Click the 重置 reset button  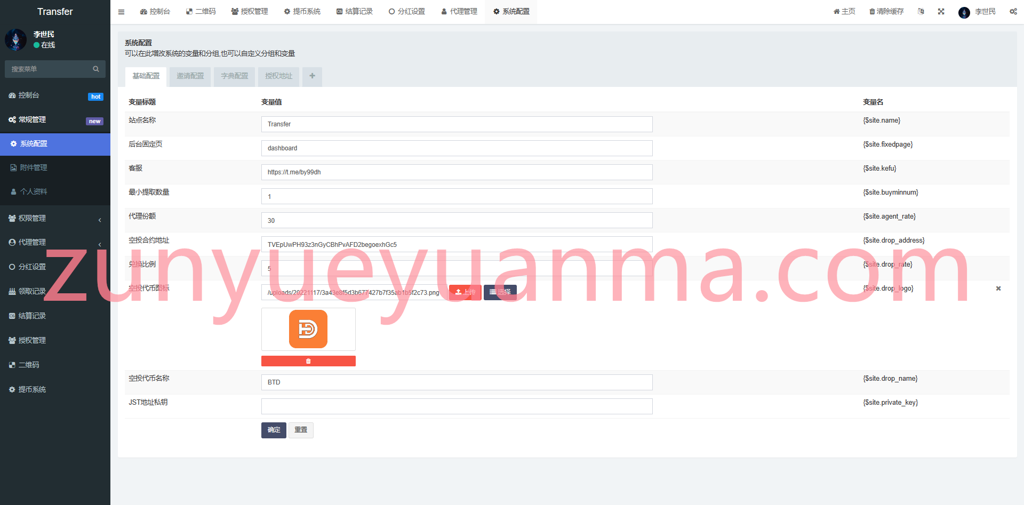pyautogui.click(x=301, y=430)
